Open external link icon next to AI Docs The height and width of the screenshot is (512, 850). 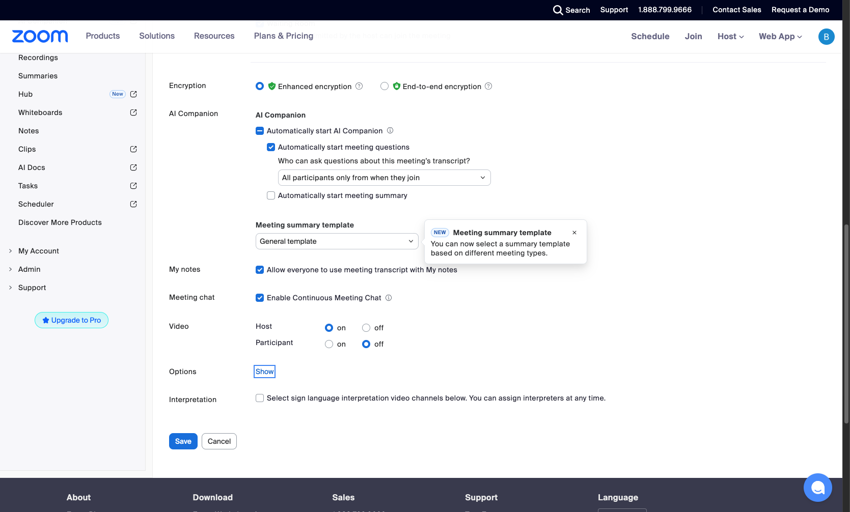click(x=133, y=167)
